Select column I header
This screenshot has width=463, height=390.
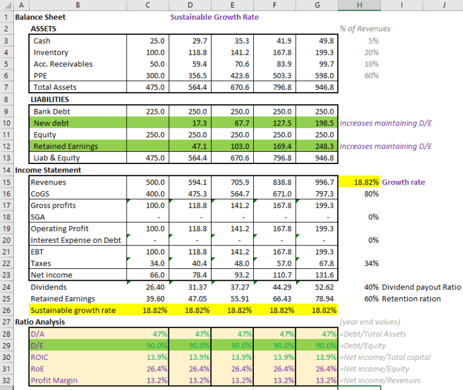402,5
